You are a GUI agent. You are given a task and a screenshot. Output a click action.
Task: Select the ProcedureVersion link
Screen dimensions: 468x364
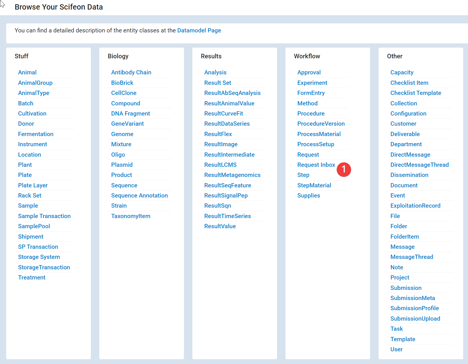[321, 124]
